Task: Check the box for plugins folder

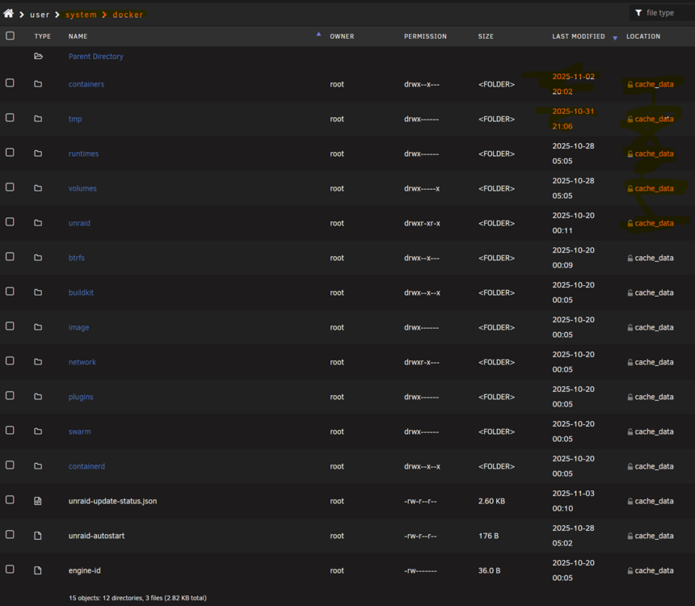Action: tap(10, 395)
